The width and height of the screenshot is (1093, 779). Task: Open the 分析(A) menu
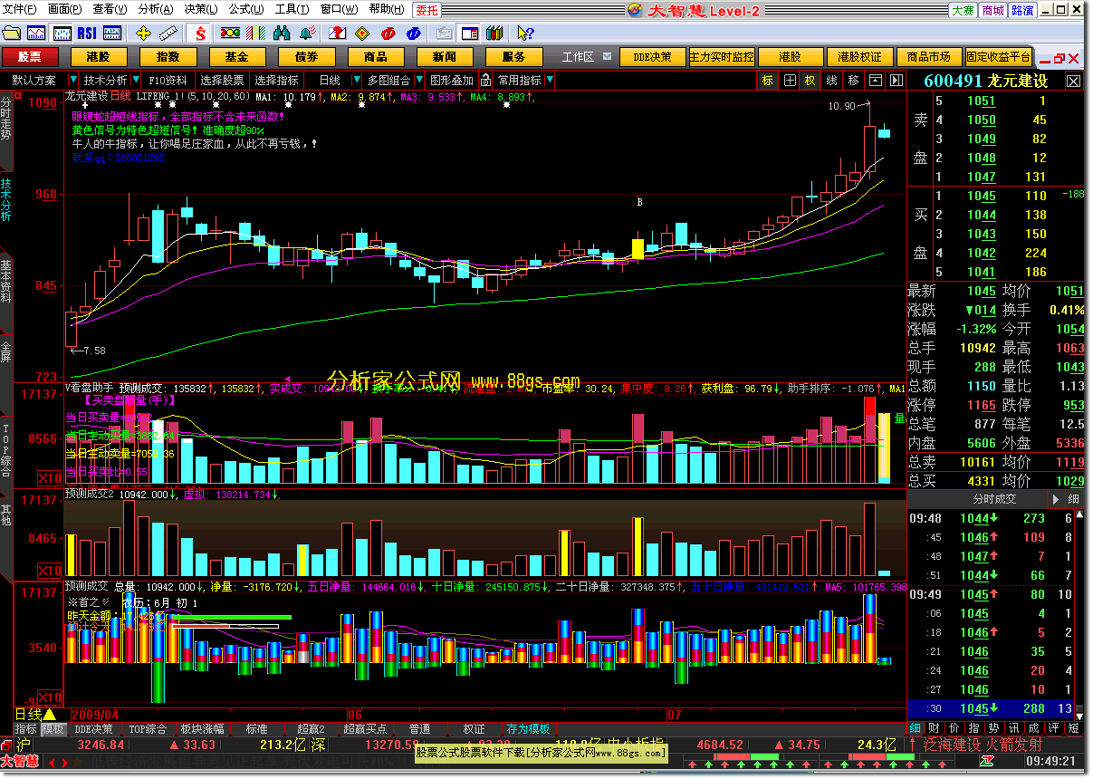pyautogui.click(x=156, y=9)
